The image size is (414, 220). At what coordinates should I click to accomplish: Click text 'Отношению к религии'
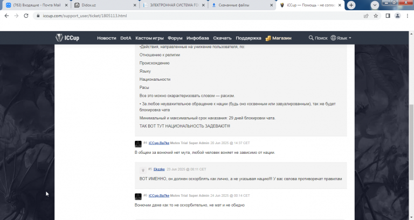tap(160, 55)
